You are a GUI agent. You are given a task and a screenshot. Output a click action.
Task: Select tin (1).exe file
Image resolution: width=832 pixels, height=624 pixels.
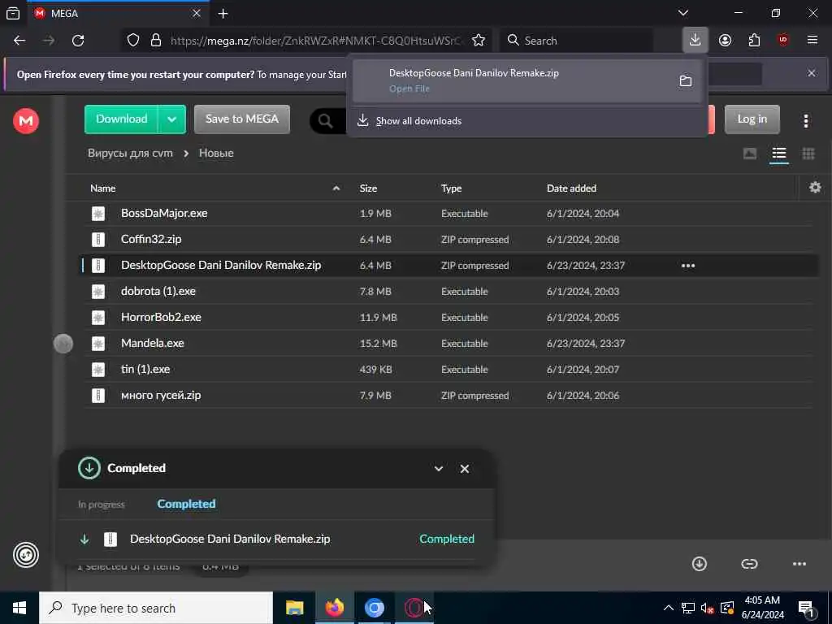point(448,370)
